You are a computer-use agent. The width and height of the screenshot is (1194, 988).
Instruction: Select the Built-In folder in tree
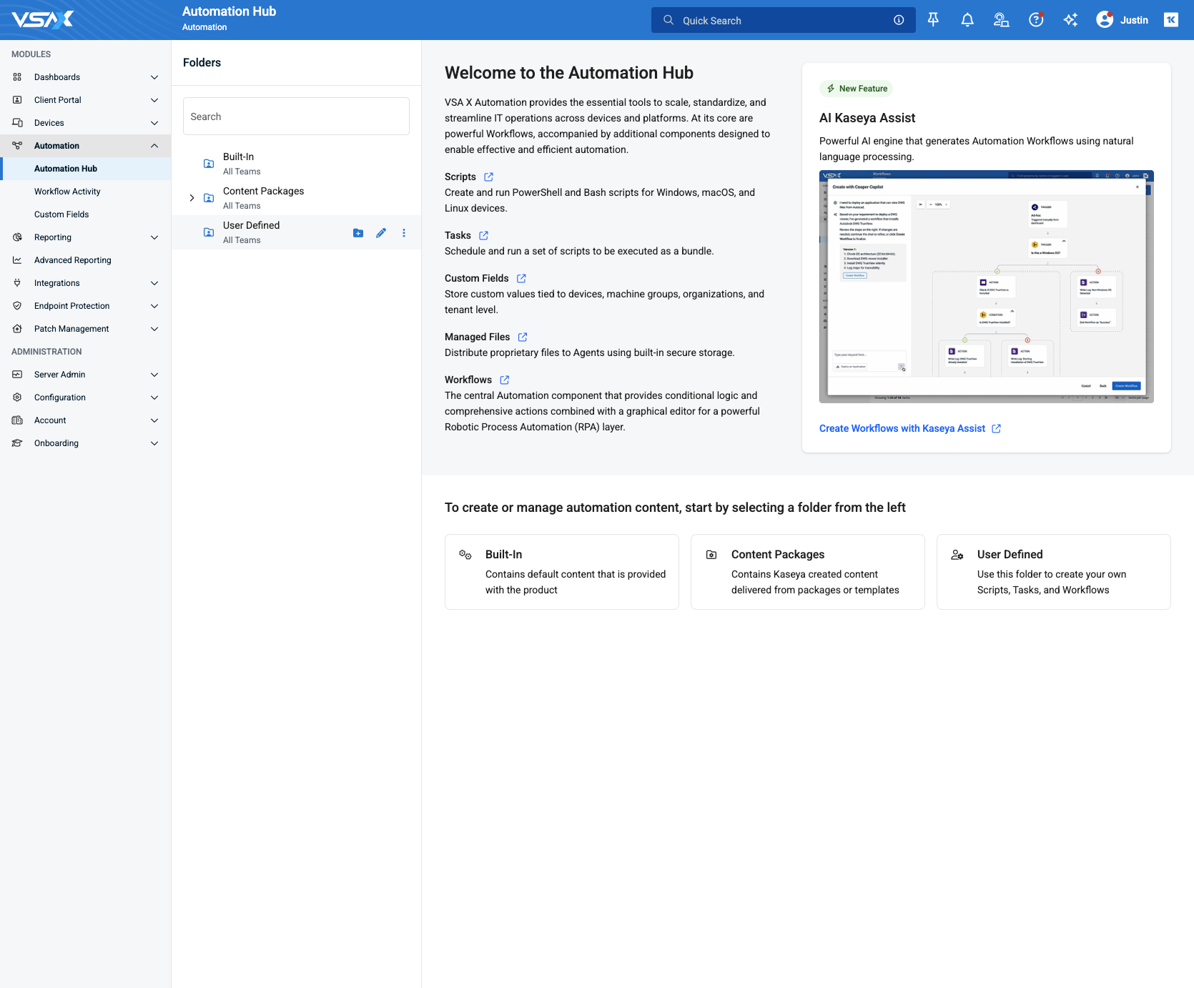[x=296, y=164]
